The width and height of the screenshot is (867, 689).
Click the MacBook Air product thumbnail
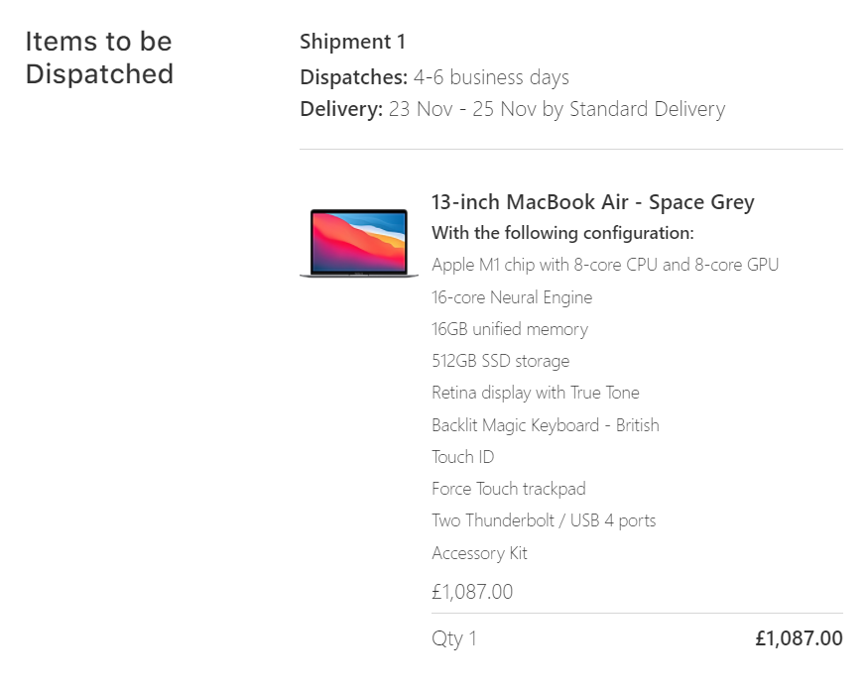(x=358, y=242)
